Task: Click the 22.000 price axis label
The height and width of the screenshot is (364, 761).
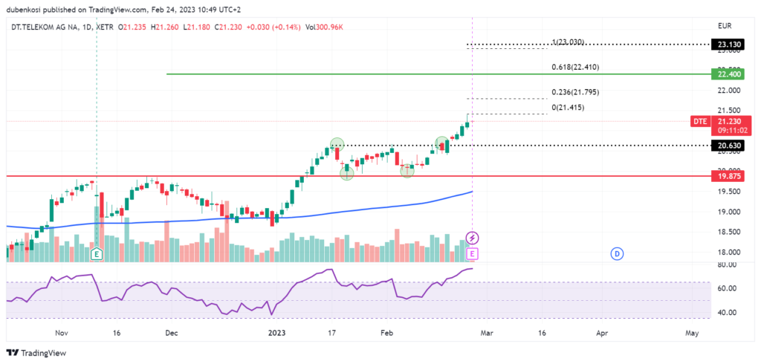Action: tap(728, 91)
